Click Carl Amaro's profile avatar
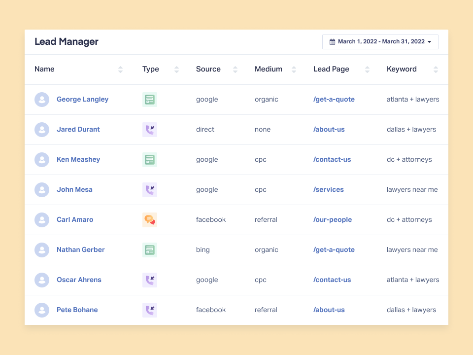The width and height of the screenshot is (473, 355). pyautogui.click(x=42, y=219)
